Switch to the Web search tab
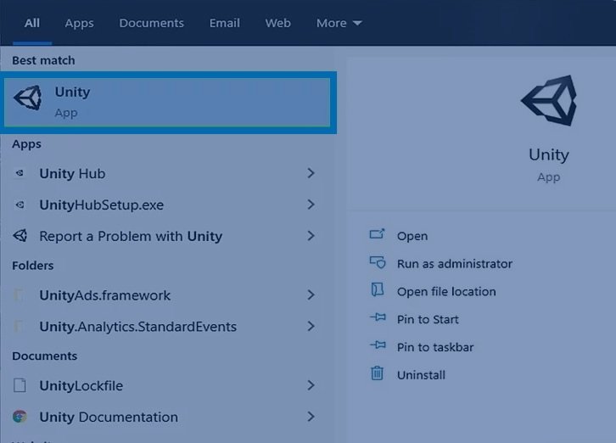616x443 pixels. pyautogui.click(x=277, y=23)
